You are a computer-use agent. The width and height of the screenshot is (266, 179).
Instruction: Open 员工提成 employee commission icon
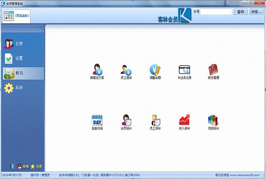coord(126,72)
